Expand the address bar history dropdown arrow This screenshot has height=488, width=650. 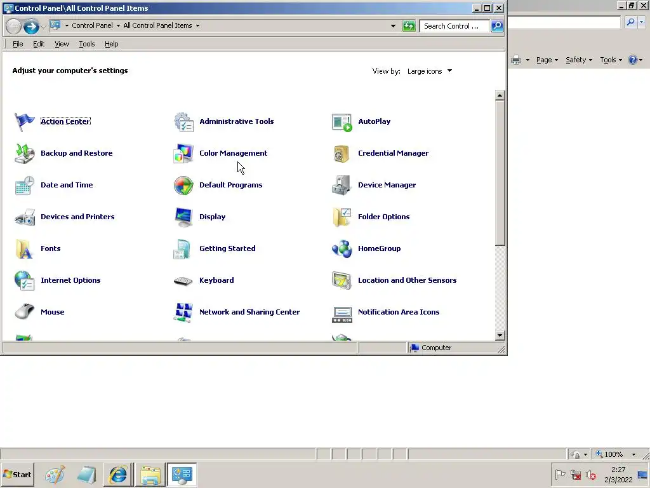click(393, 25)
